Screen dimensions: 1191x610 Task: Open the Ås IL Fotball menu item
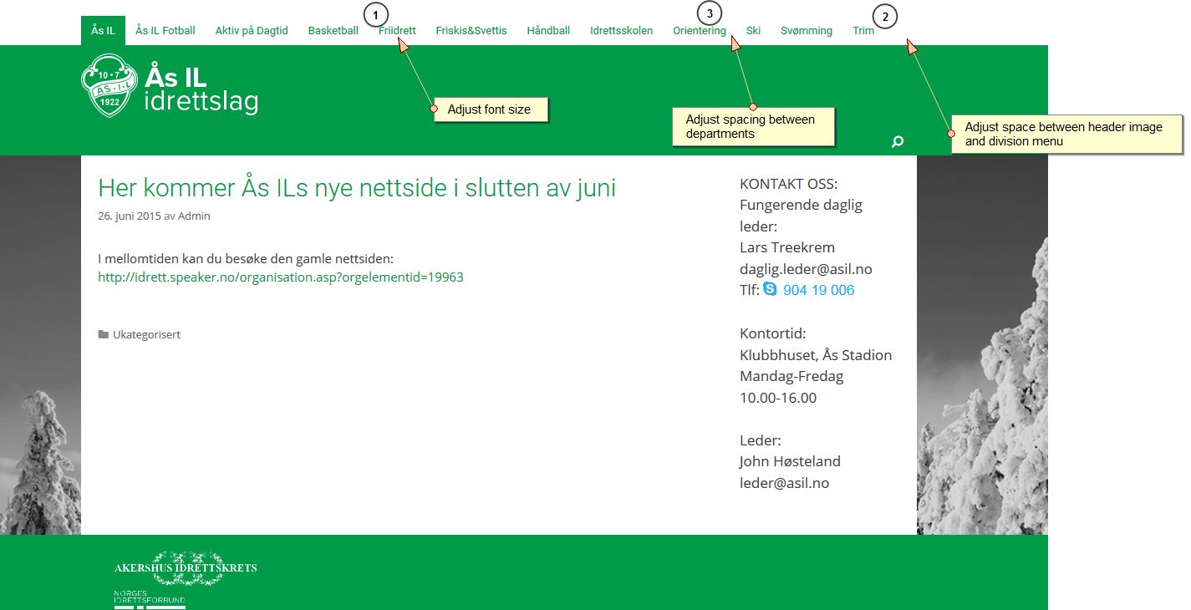(165, 31)
